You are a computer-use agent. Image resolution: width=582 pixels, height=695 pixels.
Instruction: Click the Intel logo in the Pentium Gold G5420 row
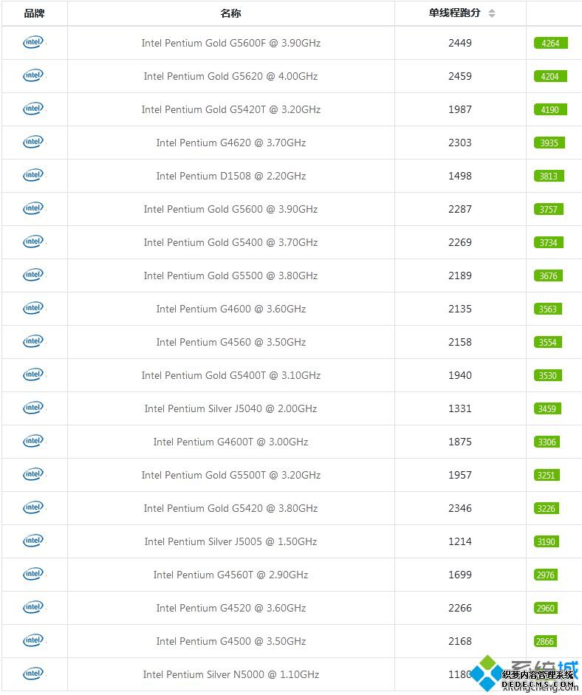point(34,508)
